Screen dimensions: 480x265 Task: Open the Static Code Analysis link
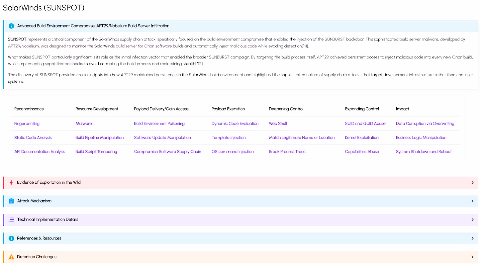(33, 138)
